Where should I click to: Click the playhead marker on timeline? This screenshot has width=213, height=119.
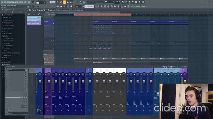click(93, 14)
